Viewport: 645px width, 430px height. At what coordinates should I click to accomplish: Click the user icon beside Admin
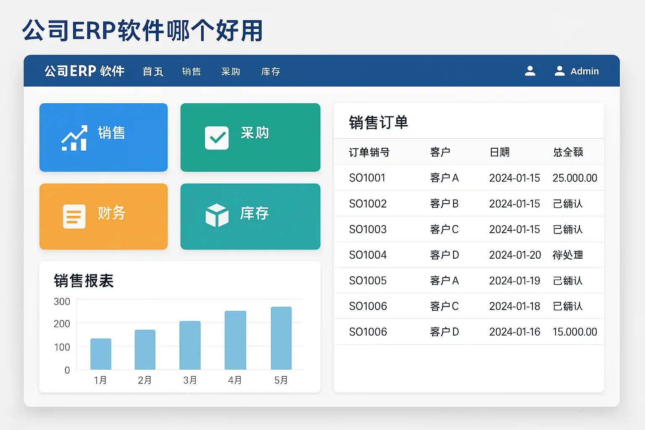coord(559,71)
